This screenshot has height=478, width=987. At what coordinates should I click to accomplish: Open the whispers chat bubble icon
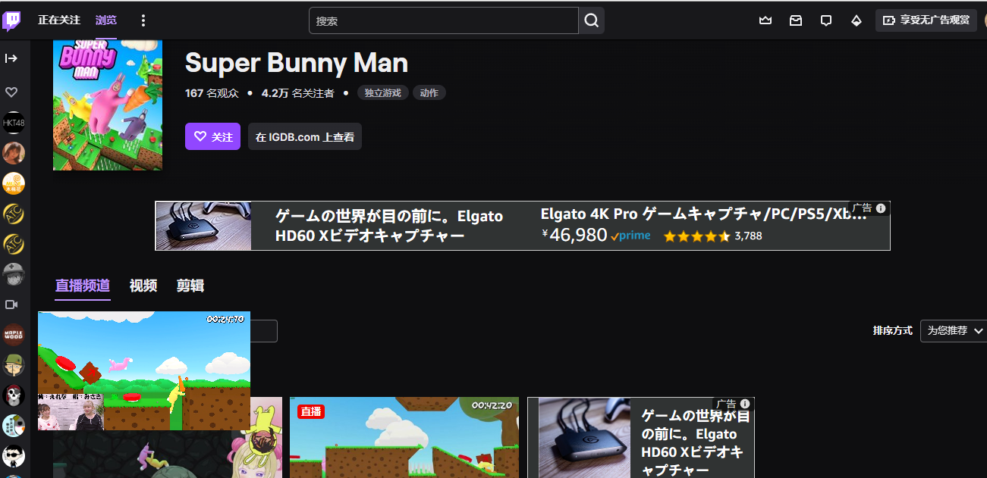pos(825,20)
